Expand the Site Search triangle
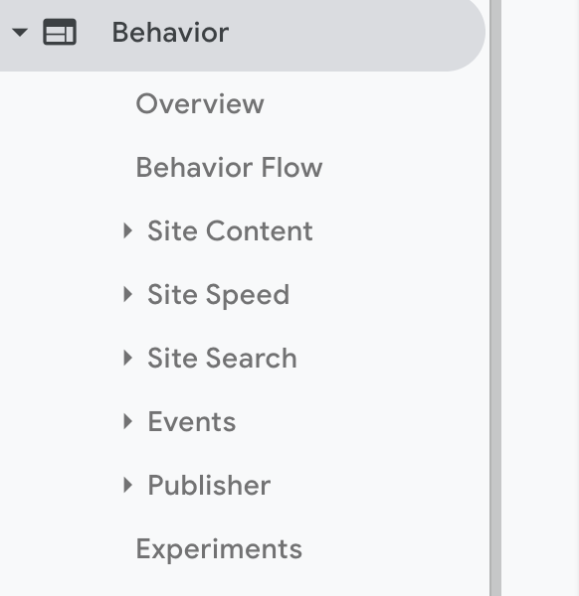The width and height of the screenshot is (579, 596). [x=128, y=358]
